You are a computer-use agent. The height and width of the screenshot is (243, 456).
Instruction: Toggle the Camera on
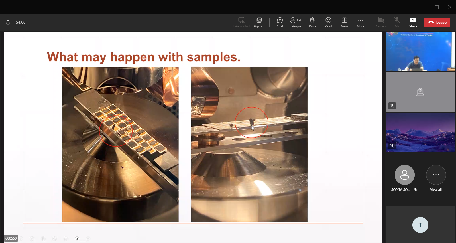coord(381,22)
